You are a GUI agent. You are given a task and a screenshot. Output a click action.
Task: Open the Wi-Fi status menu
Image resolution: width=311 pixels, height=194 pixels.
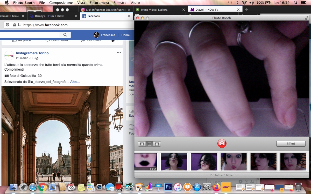tap(244, 3)
